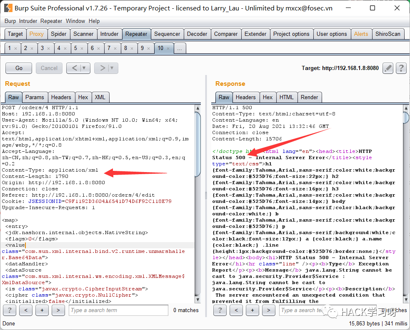This screenshot has height=330, width=410.
Task: Show request Hex view tab
Action: point(83,97)
